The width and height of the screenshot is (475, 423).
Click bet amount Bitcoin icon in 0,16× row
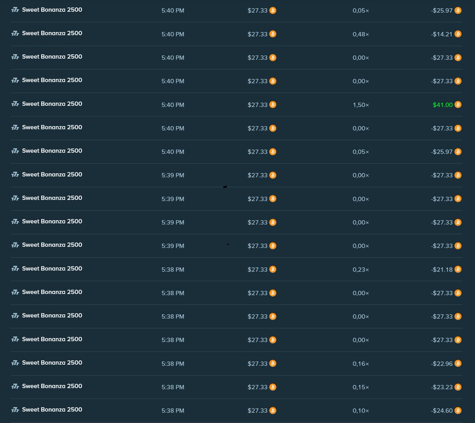click(x=273, y=363)
